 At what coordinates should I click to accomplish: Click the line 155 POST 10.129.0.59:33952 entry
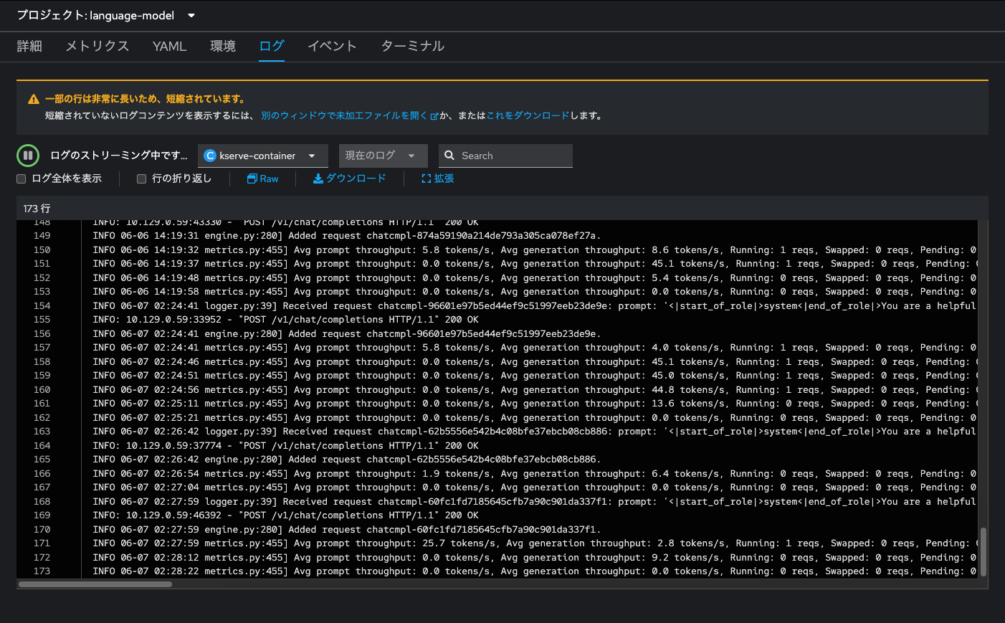[x=285, y=320]
